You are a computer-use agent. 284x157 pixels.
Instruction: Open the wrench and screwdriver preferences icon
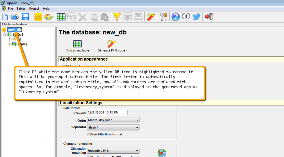tap(163, 17)
